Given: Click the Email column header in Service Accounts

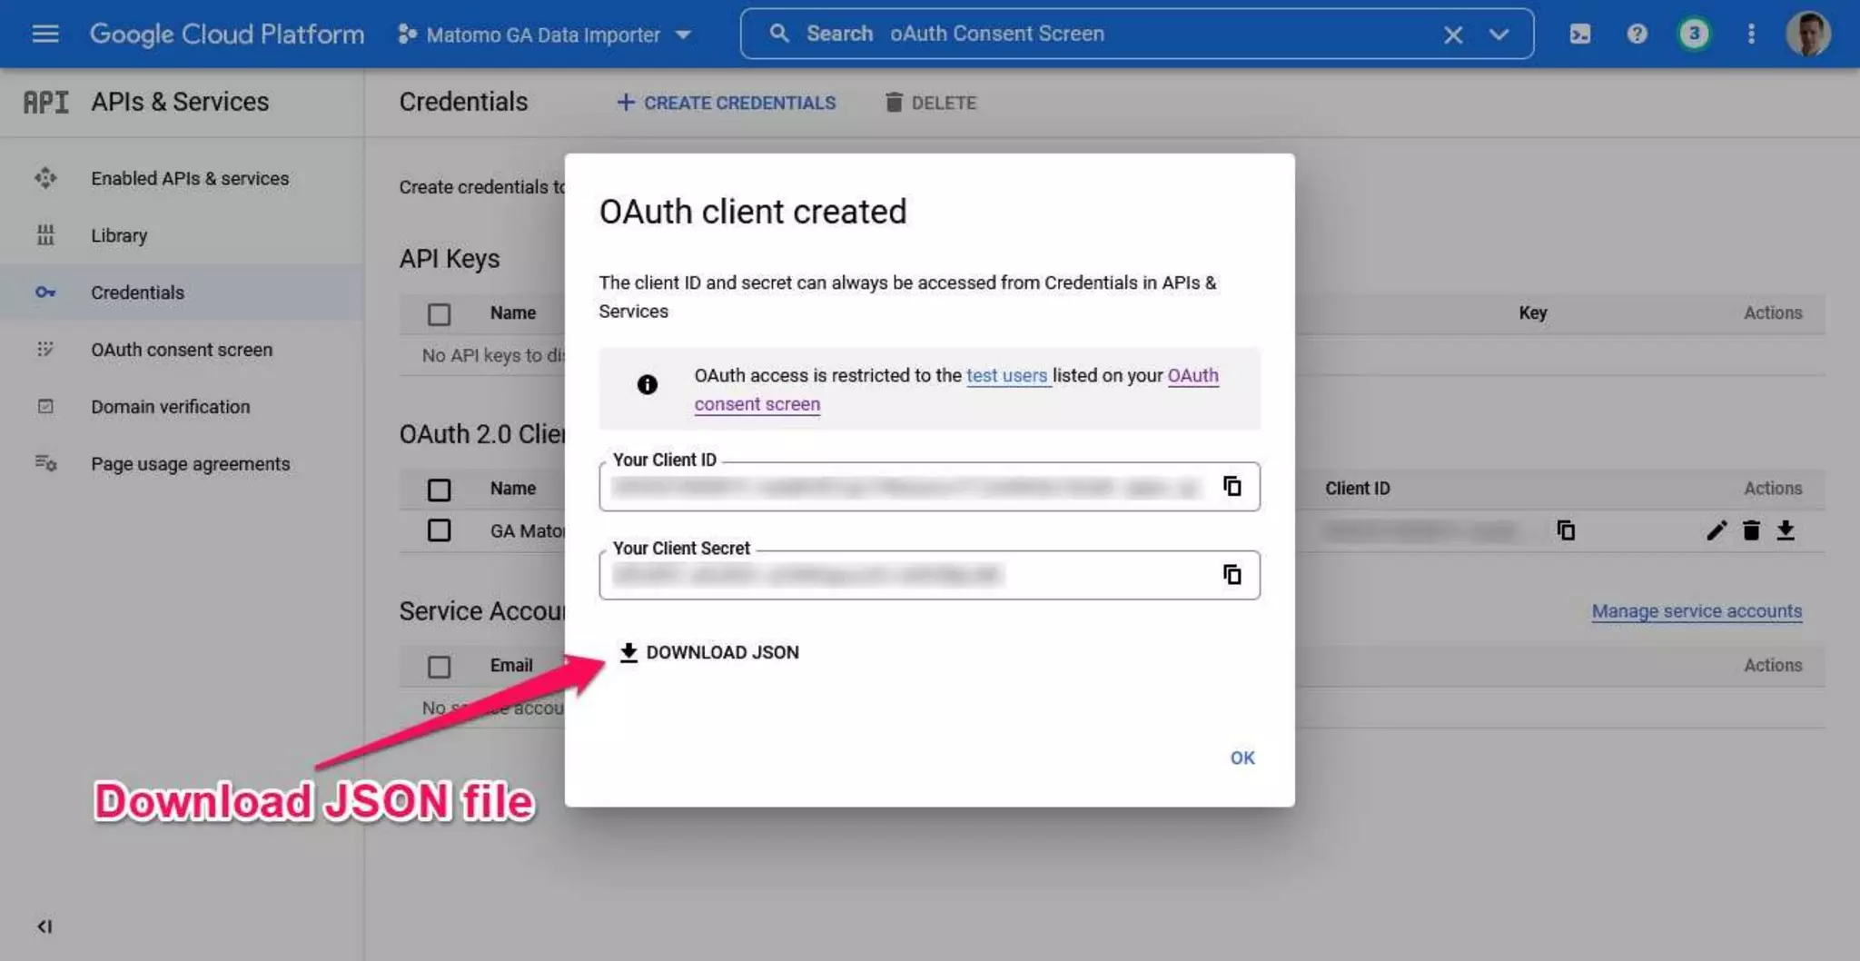Looking at the screenshot, I should (x=511, y=665).
